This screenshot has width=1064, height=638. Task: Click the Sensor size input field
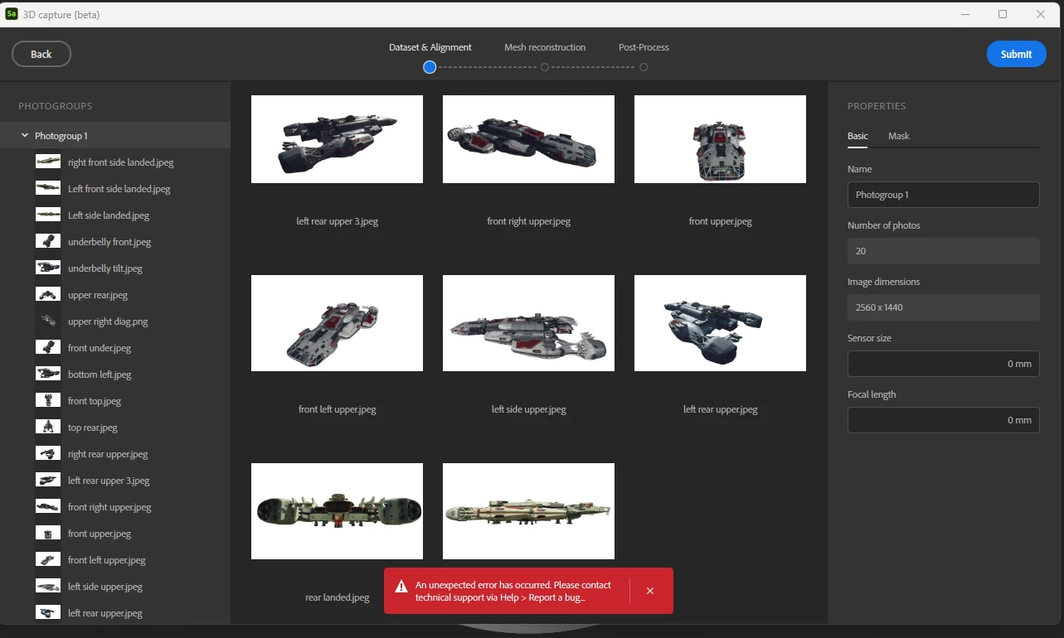[943, 364]
